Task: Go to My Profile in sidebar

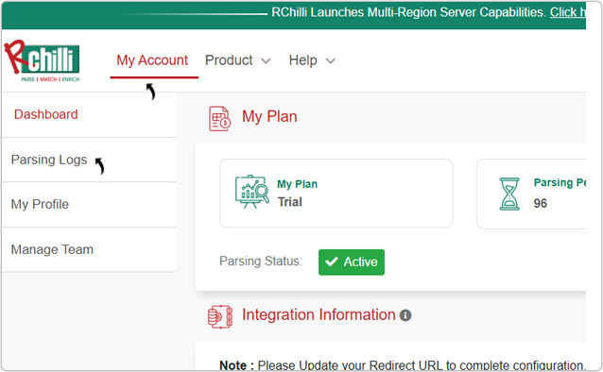Action: (x=40, y=204)
